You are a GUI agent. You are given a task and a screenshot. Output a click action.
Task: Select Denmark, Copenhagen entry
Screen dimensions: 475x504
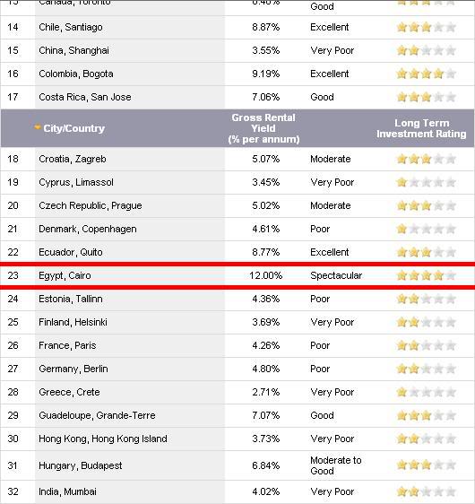tap(87, 229)
